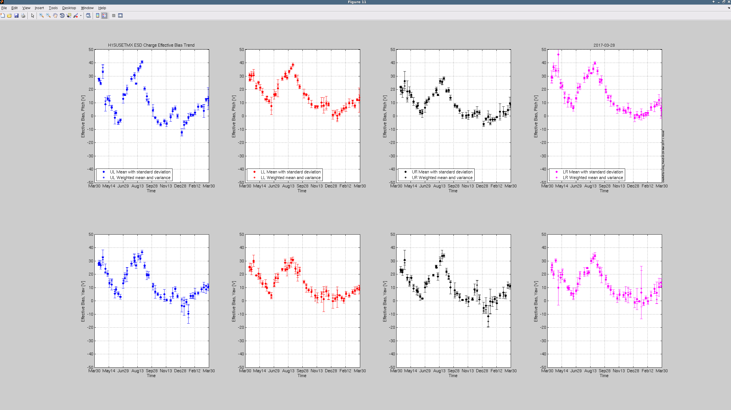Click the Hide Plot Tools icon
731x410 pixels.
click(114, 15)
